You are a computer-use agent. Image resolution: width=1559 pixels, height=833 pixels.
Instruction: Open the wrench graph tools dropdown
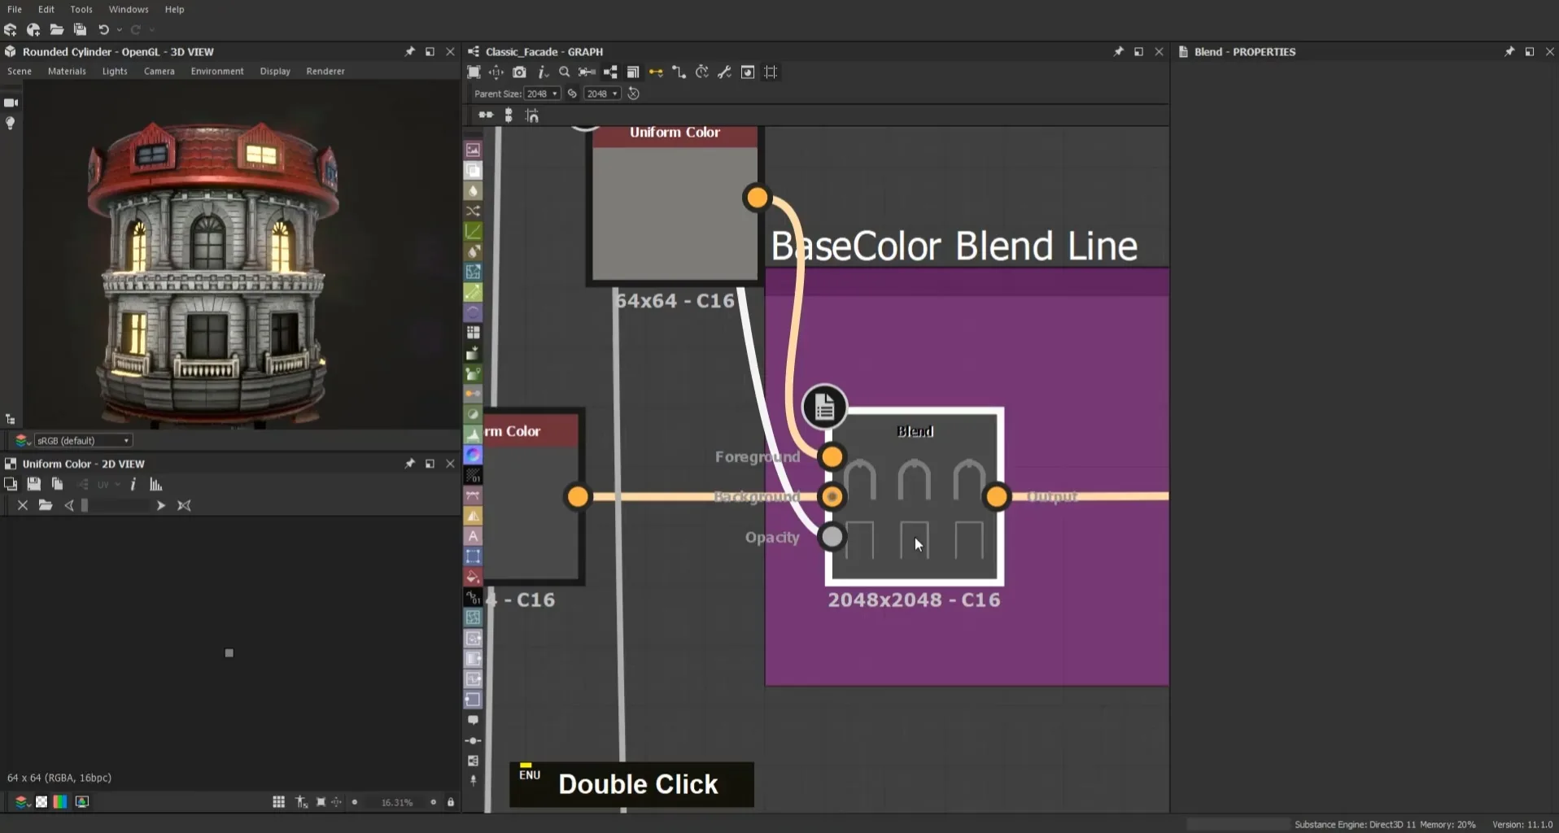724,72
